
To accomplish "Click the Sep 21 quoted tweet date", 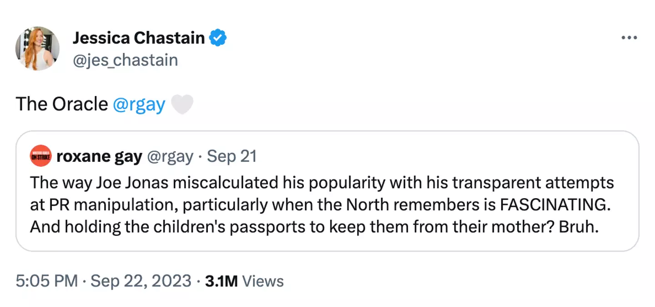I will tap(232, 157).
